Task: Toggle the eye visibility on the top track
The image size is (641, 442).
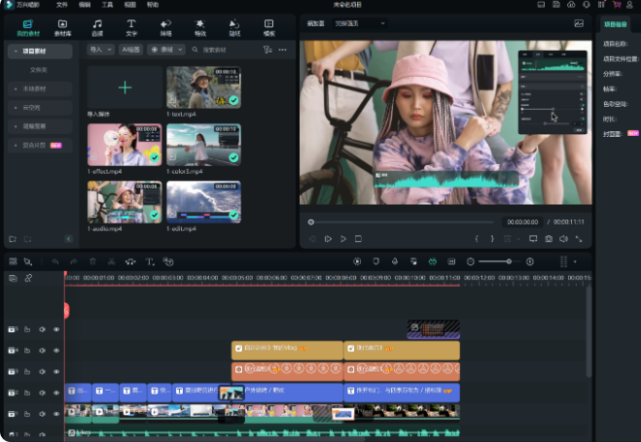Action: pyautogui.click(x=55, y=329)
